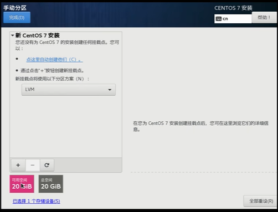Screen dimensions: 278x212
Task: Open help with the 帮助! button
Action: [x=264, y=18]
